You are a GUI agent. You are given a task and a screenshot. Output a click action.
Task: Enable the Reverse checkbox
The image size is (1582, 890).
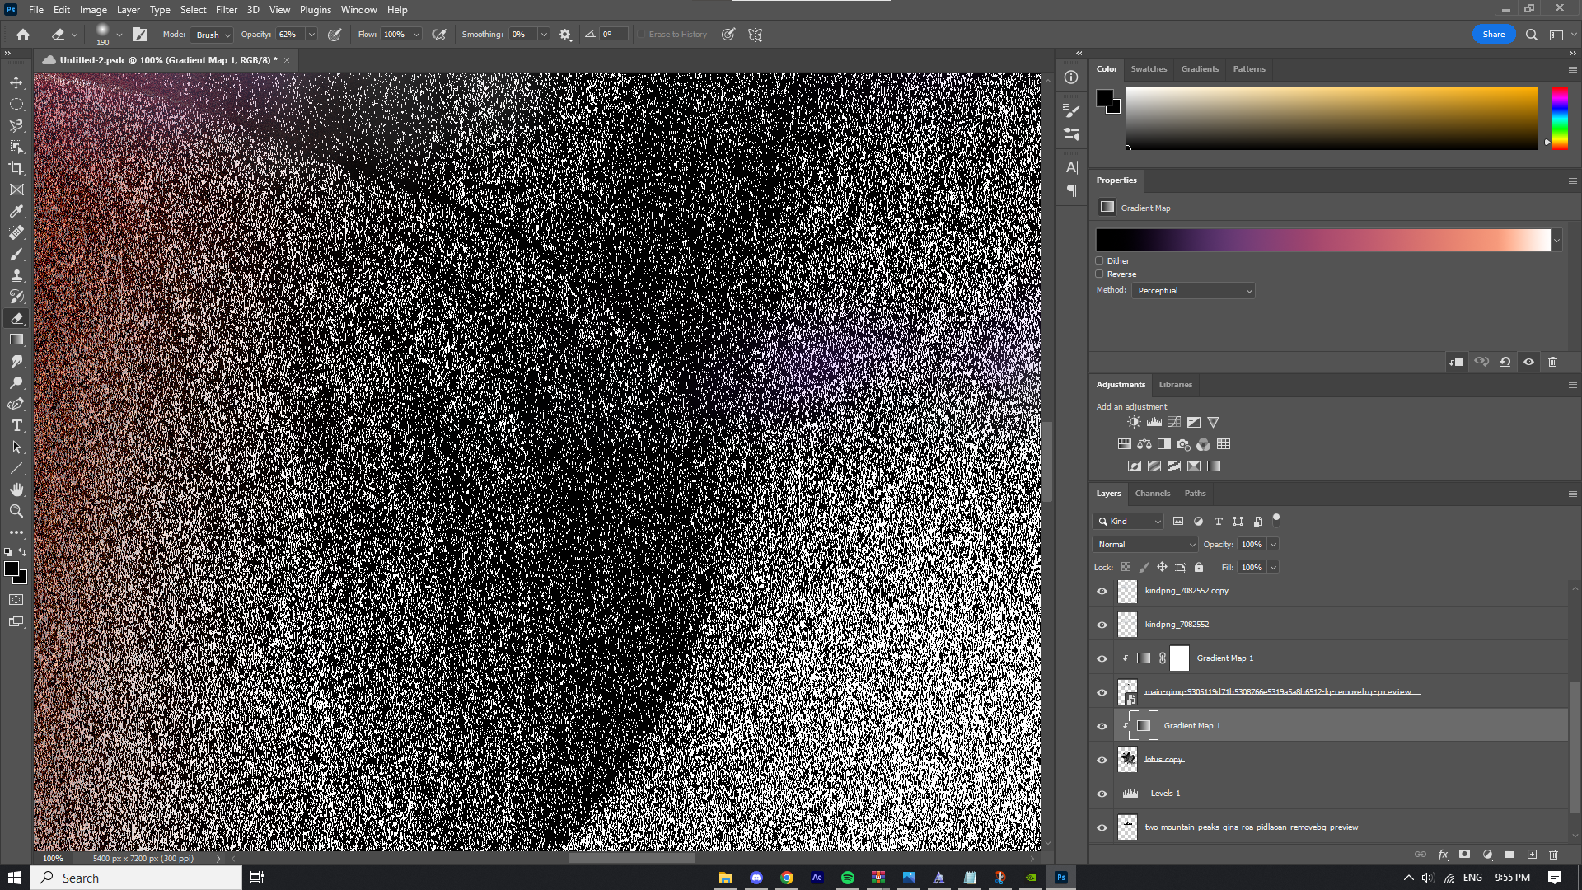coord(1099,274)
